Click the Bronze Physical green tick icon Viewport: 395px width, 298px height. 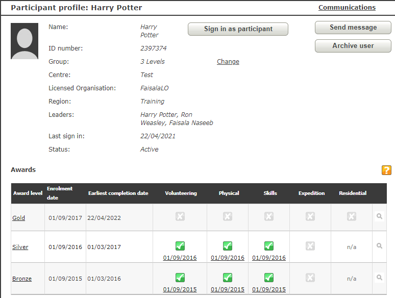coord(228,278)
